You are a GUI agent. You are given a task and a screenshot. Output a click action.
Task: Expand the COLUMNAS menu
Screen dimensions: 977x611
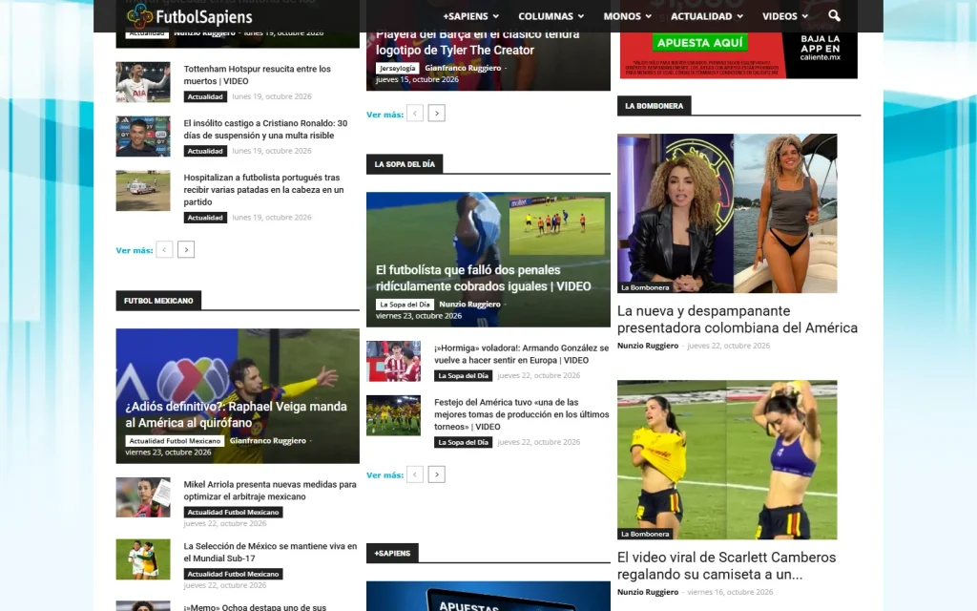point(551,16)
